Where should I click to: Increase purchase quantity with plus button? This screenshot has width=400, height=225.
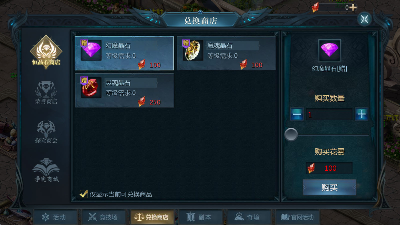click(361, 114)
